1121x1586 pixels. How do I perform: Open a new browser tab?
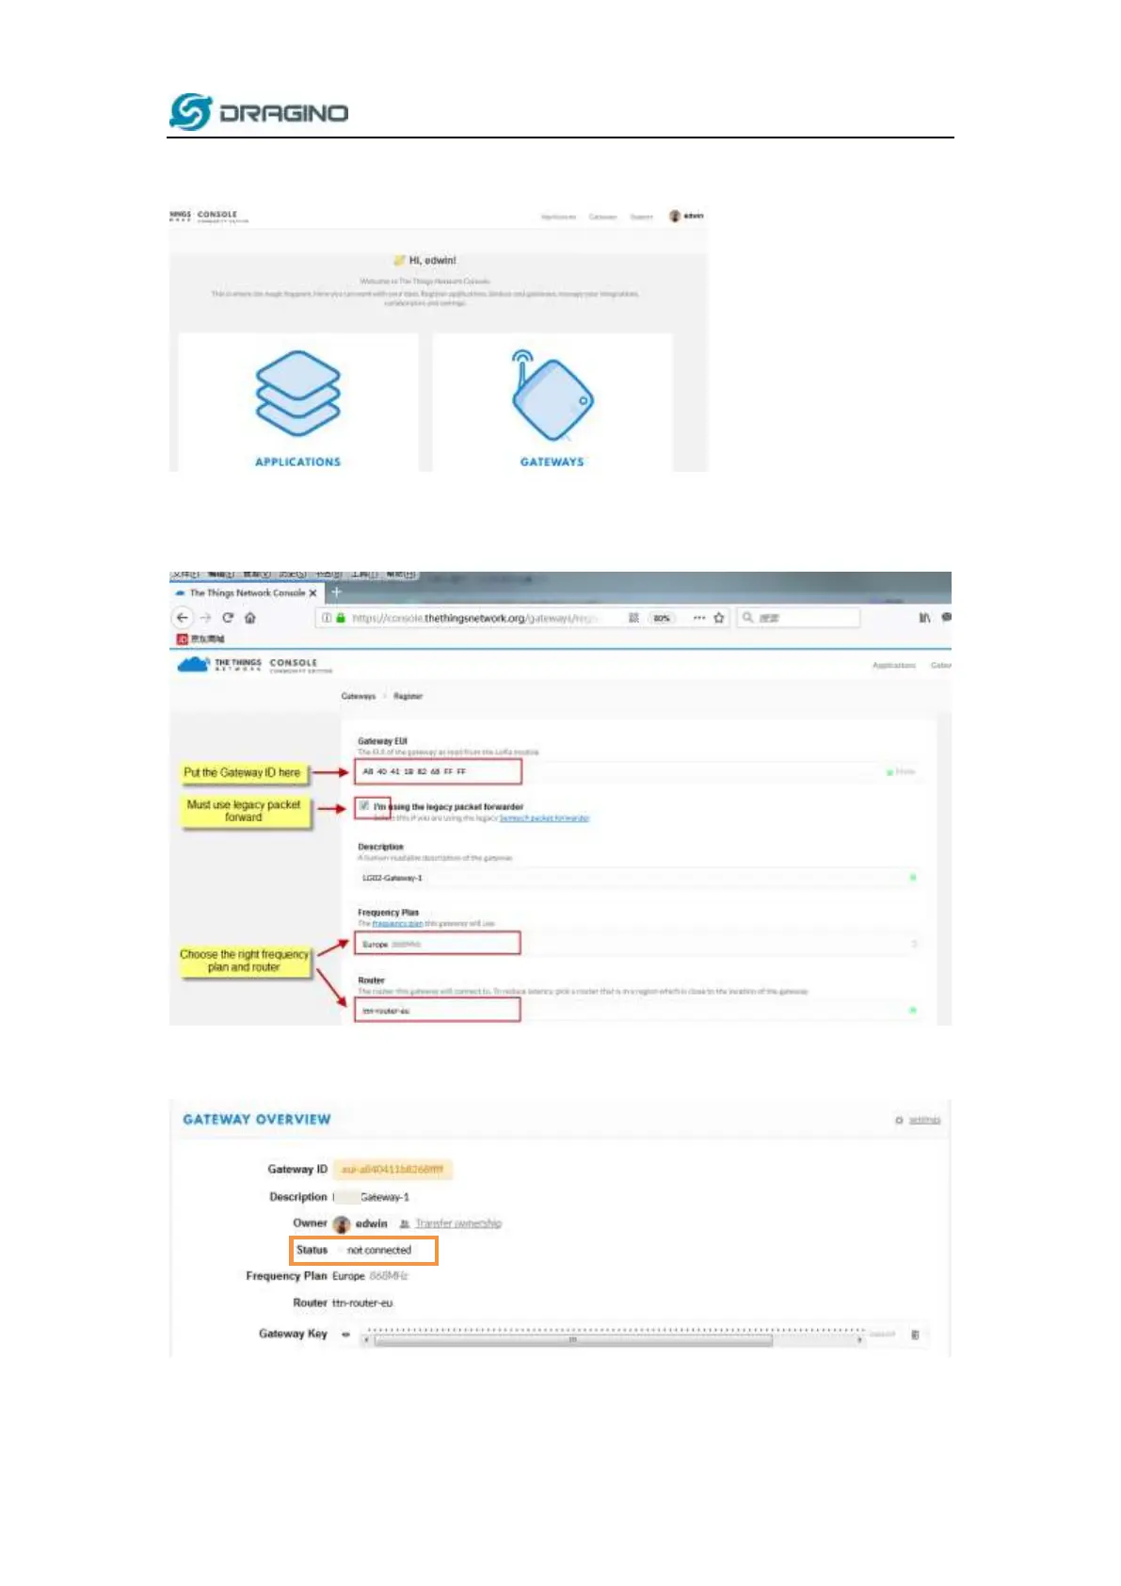336,592
